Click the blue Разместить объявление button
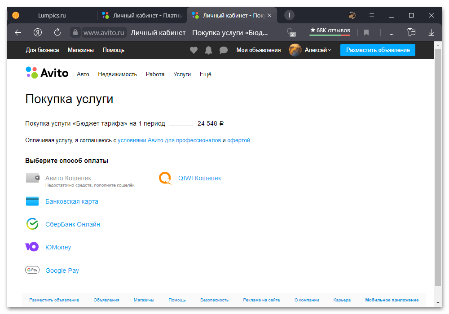Screen dimensions: 449x314 pyautogui.click(x=378, y=50)
